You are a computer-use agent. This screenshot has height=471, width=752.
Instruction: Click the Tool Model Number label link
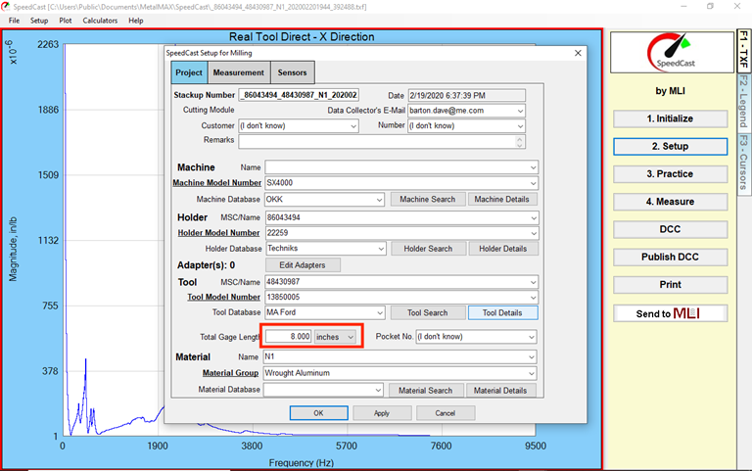(223, 297)
